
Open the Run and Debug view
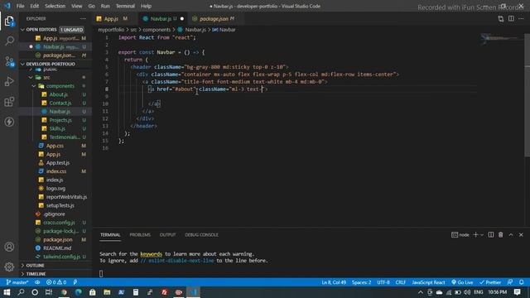(x=9, y=81)
